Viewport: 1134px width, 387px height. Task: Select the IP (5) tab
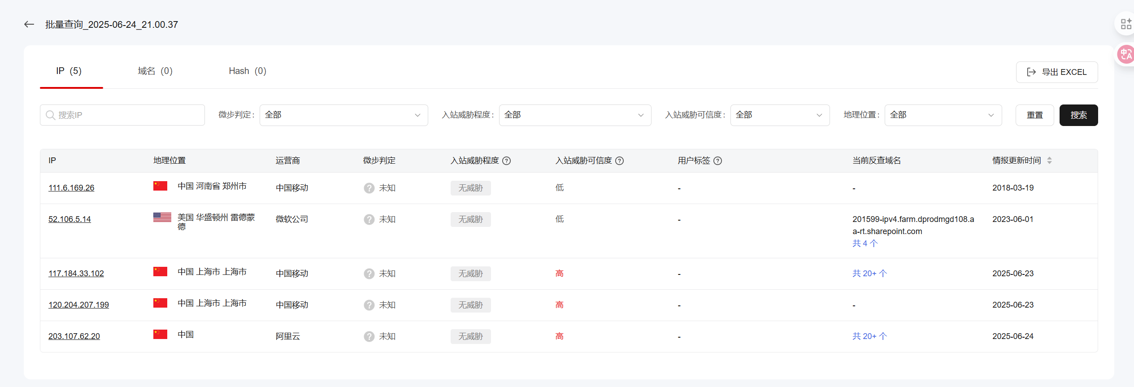point(69,71)
